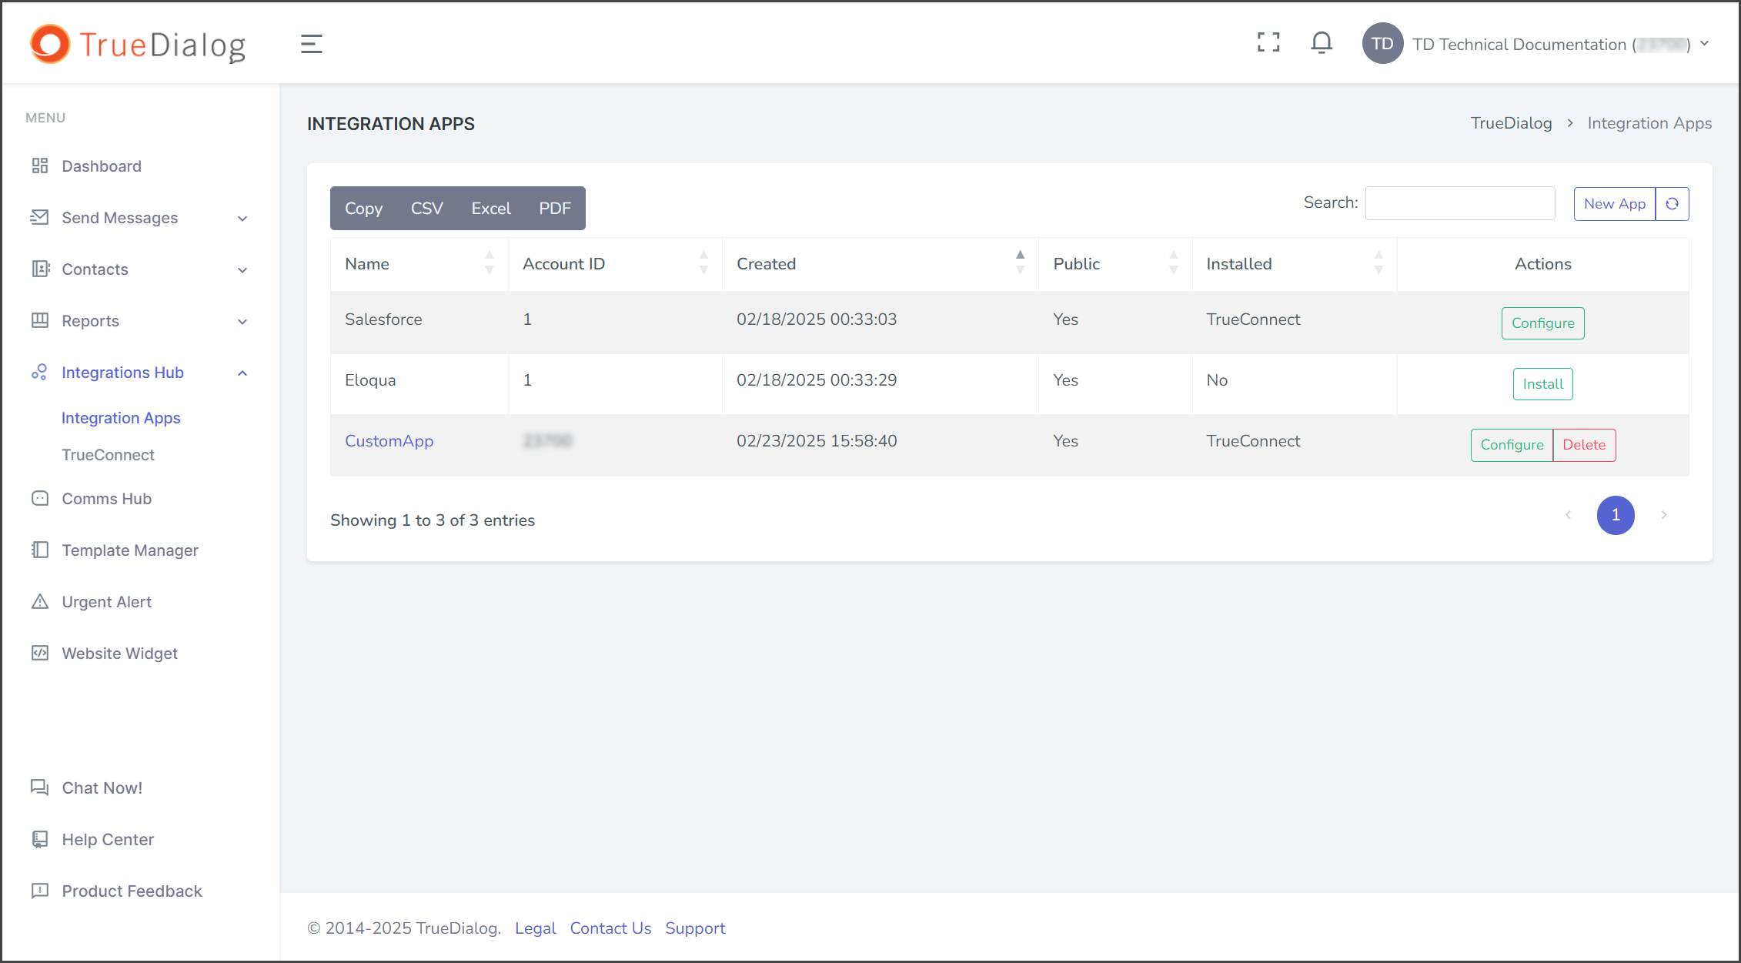Viewport: 1741px width, 963px height.
Task: Click the TD avatar circle
Action: click(1383, 44)
